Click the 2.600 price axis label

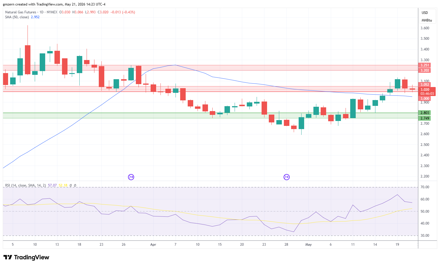point(425,134)
